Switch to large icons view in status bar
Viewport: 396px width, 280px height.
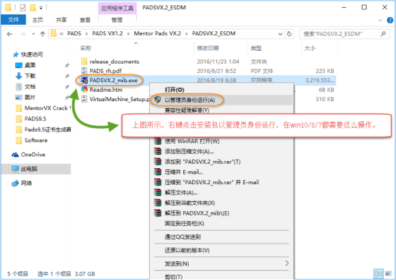(388, 274)
